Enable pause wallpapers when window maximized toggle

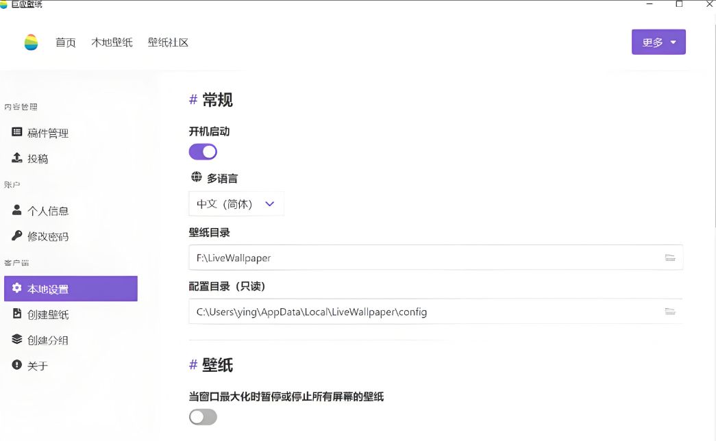click(x=203, y=417)
